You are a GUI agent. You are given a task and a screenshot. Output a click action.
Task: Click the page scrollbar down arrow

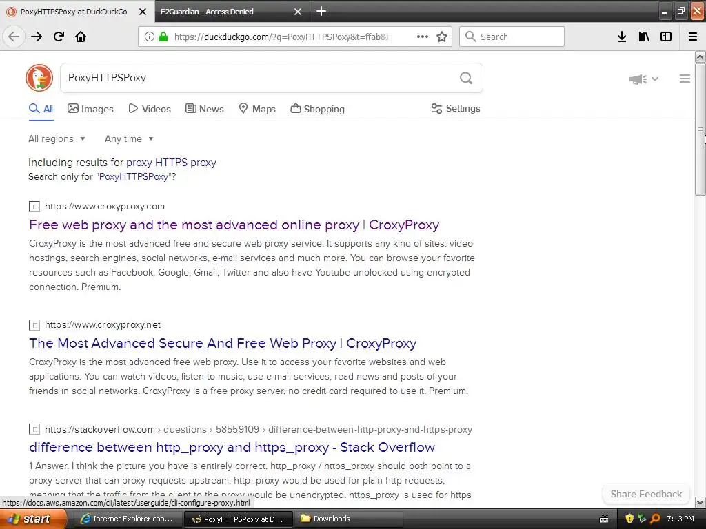point(700,502)
